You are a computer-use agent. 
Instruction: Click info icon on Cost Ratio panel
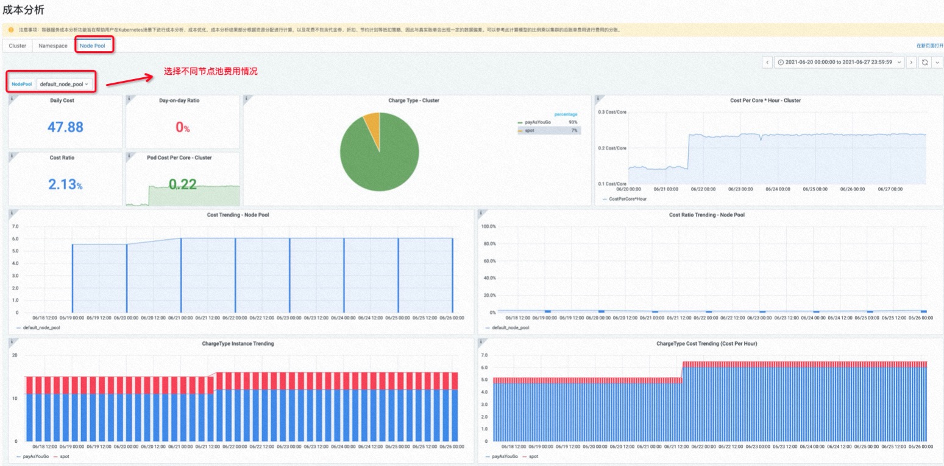12,156
